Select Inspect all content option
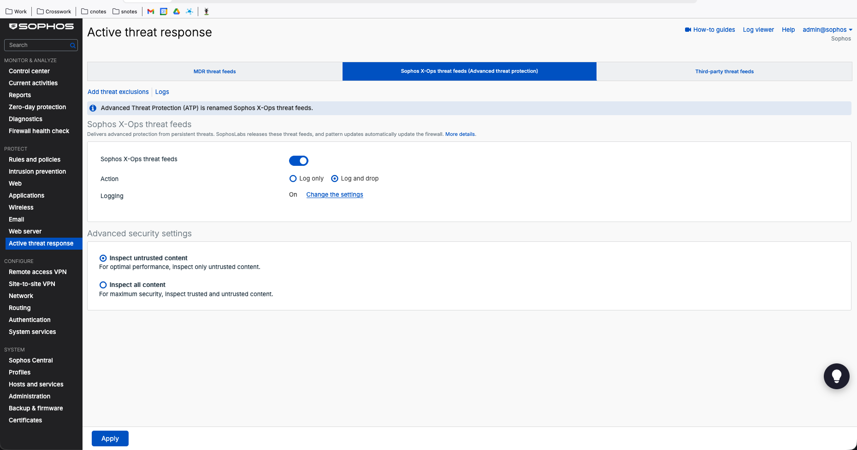The image size is (857, 450). click(103, 285)
